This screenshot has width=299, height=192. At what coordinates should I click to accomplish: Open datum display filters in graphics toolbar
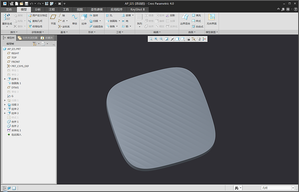pos(194,39)
